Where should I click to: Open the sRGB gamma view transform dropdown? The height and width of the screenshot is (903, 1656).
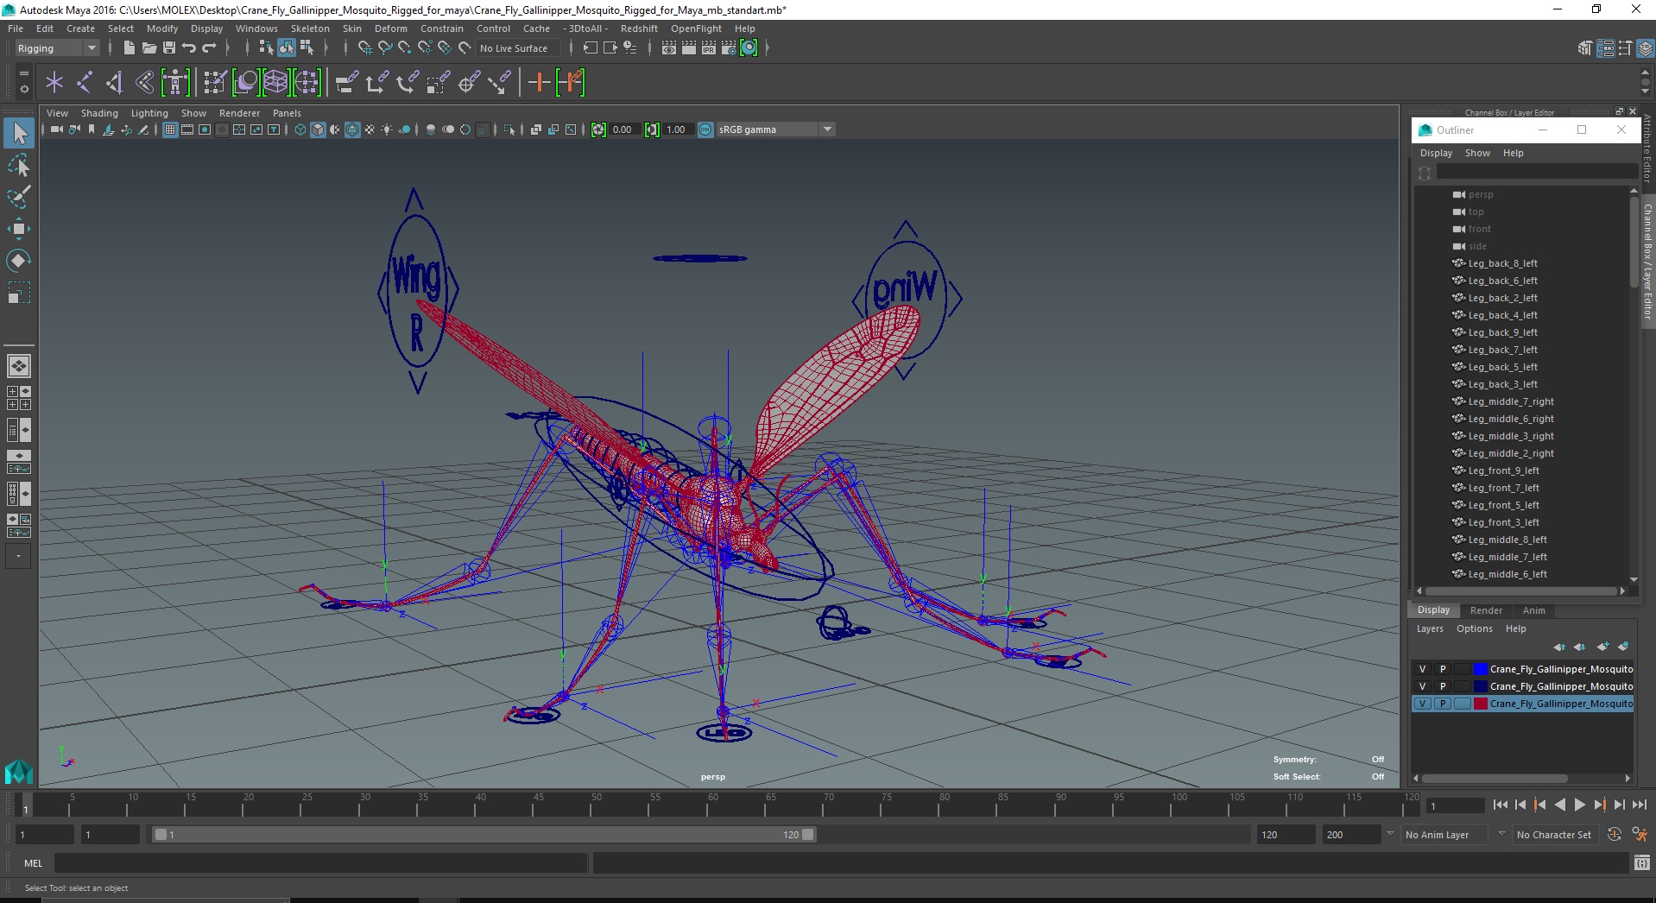tap(775, 129)
